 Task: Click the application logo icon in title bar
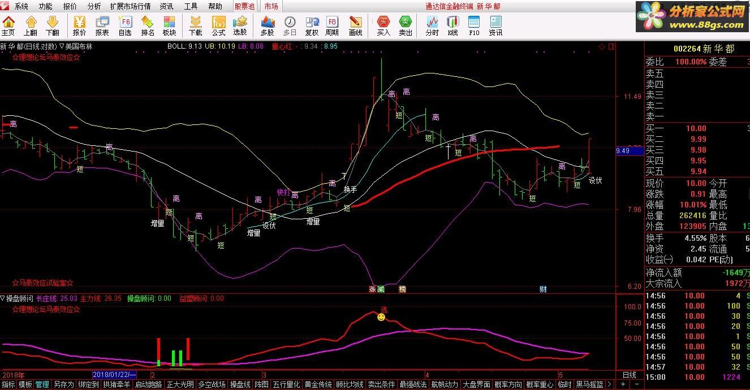[5, 6]
